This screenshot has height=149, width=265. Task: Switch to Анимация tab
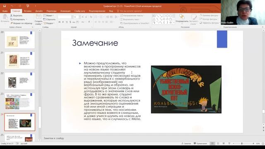tap(65, 11)
